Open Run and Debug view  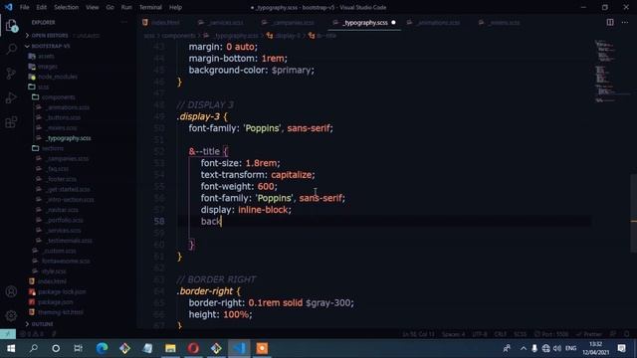coord(11,97)
